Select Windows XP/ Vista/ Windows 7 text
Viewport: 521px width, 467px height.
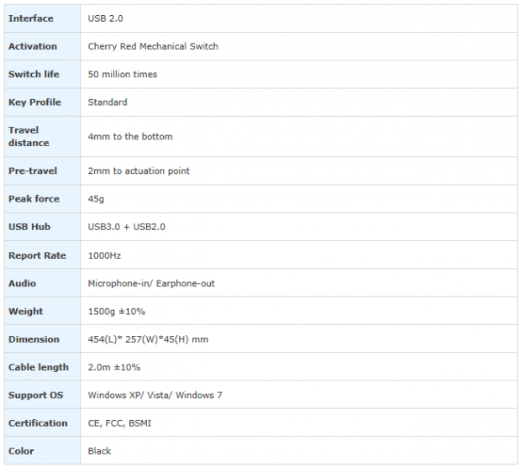(x=155, y=395)
